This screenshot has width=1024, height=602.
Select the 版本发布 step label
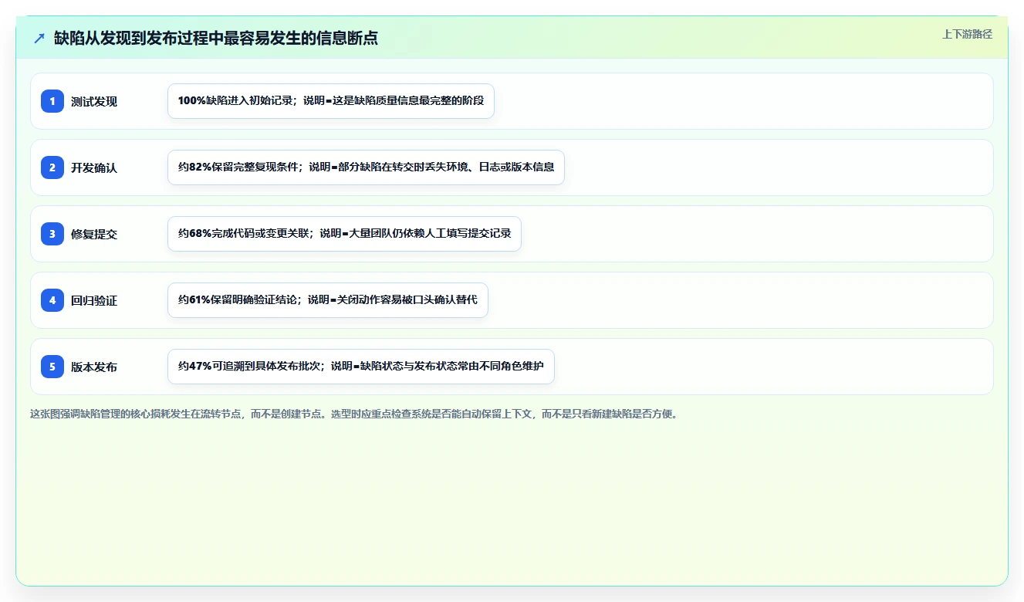(94, 367)
